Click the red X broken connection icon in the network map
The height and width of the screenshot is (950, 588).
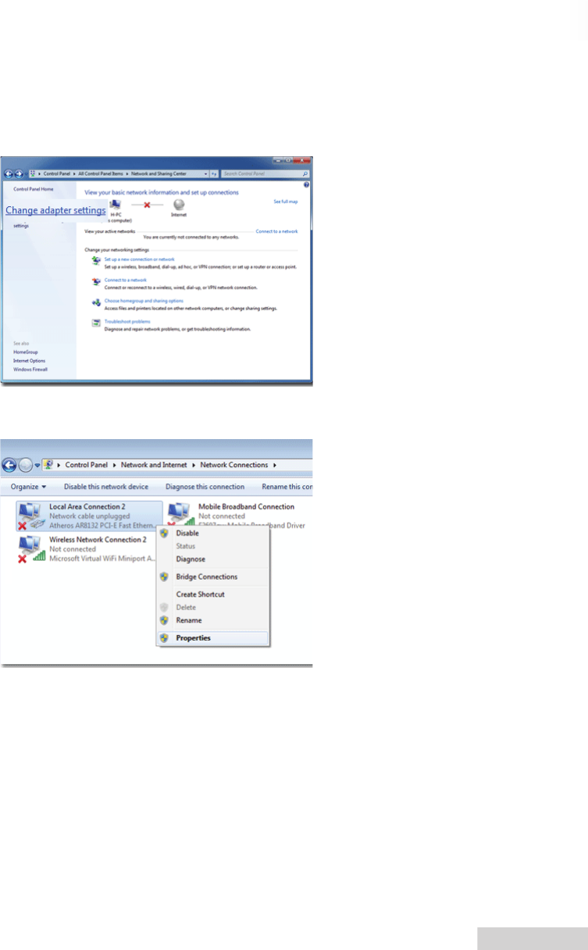click(x=147, y=205)
